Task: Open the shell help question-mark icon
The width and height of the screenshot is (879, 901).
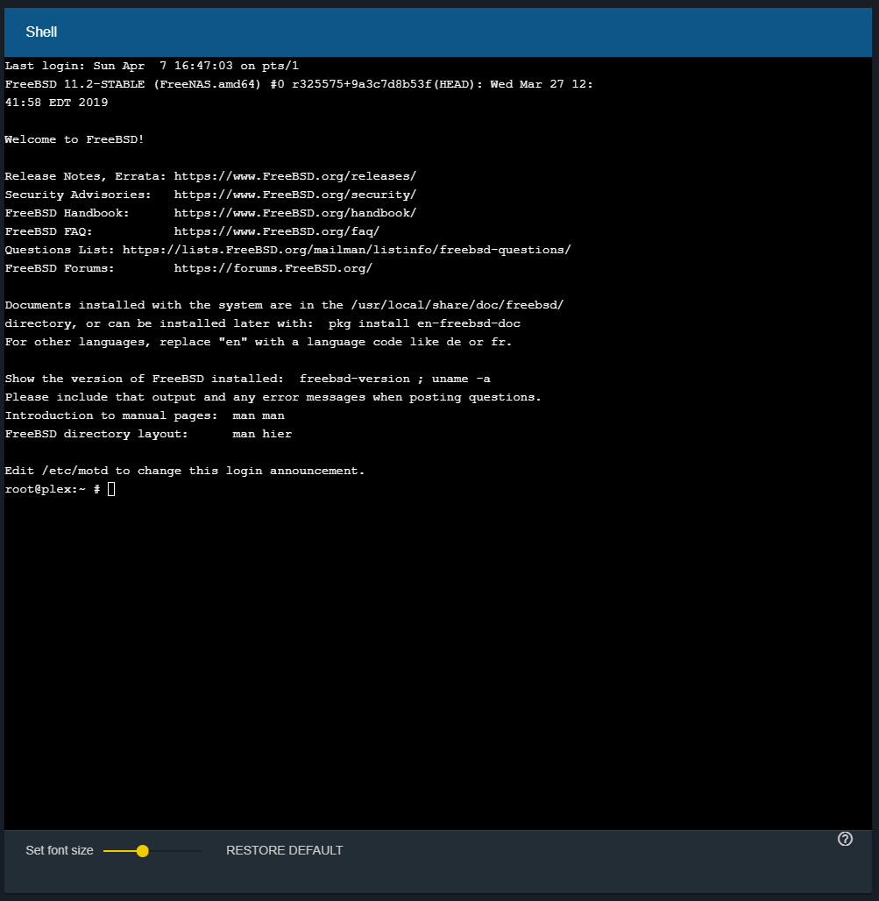Action: (x=845, y=839)
